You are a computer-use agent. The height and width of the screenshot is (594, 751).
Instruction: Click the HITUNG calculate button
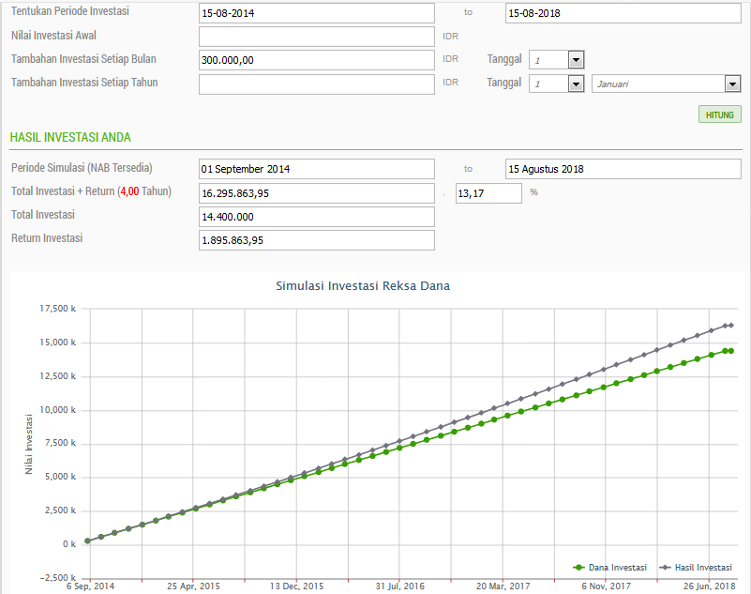tap(719, 114)
